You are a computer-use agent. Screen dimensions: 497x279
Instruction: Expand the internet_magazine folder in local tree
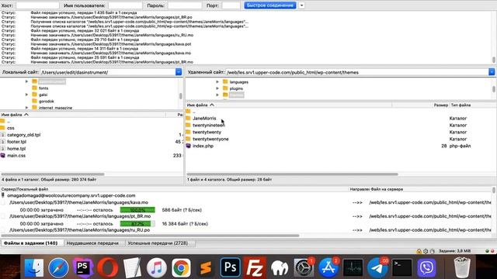(x=26, y=108)
